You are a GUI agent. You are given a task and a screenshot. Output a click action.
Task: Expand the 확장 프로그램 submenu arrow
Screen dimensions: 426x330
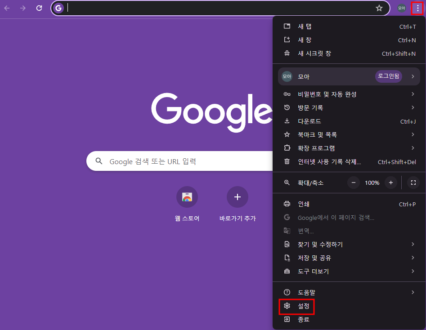tap(413, 148)
